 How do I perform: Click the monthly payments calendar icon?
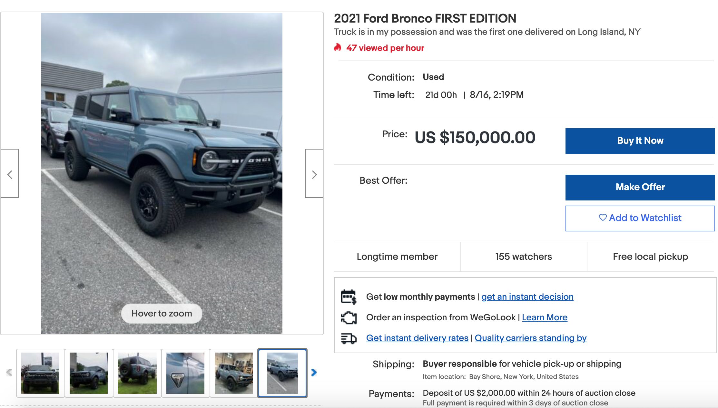click(349, 297)
